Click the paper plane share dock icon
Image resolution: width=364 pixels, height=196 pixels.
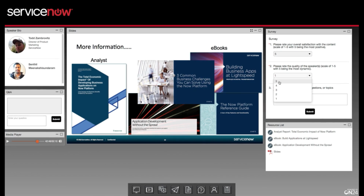tap(175, 190)
